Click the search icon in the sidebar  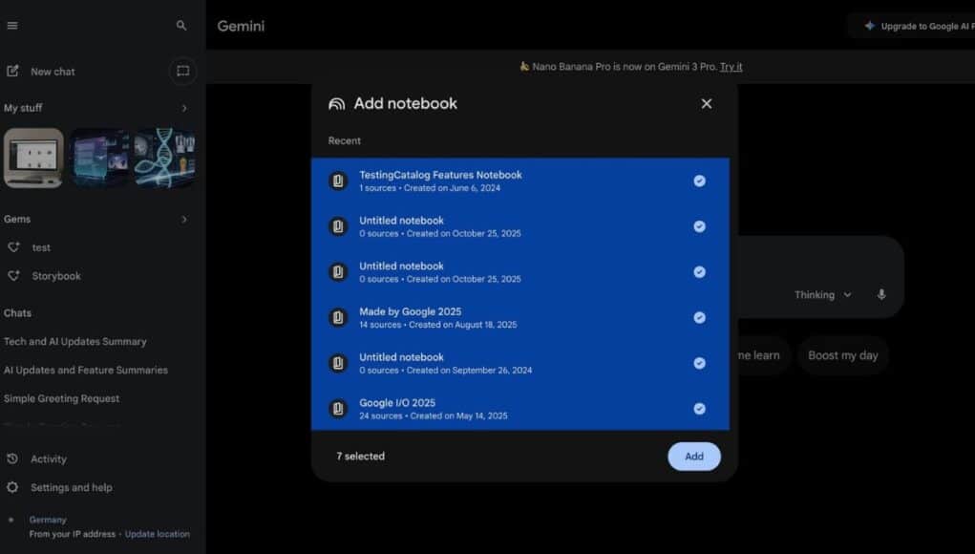[180, 25]
